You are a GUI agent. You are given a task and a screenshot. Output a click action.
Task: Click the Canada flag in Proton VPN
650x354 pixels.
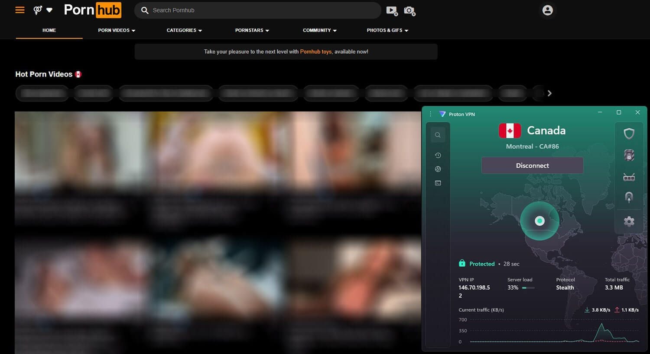(x=510, y=131)
